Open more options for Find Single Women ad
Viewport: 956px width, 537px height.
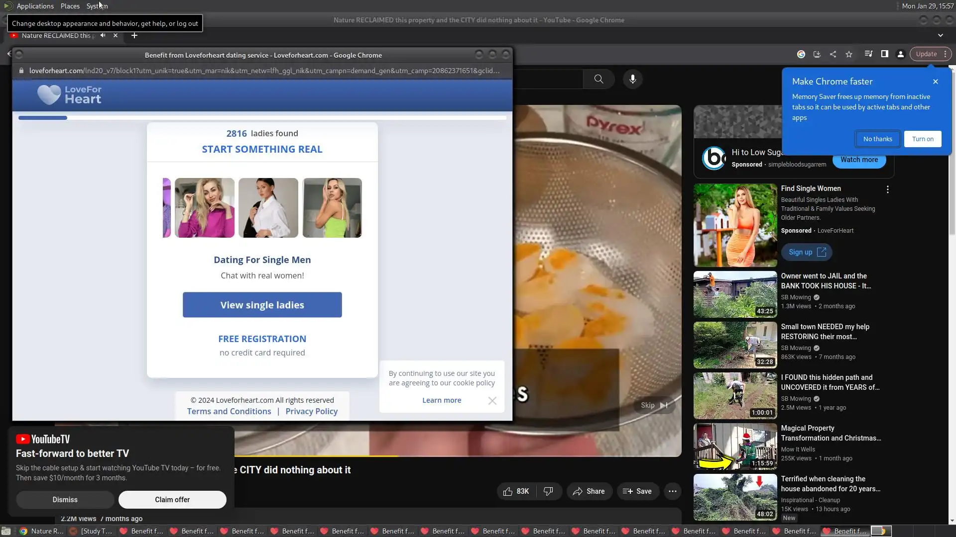tap(887, 189)
